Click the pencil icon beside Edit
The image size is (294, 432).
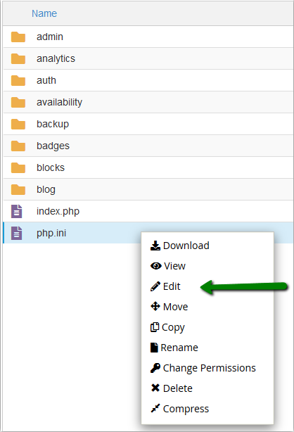click(x=155, y=286)
